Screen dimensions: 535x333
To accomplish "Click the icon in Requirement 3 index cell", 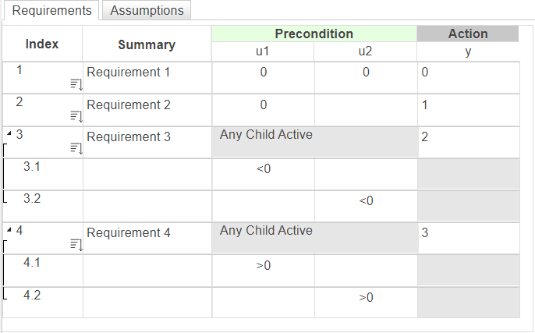I will coord(76,148).
